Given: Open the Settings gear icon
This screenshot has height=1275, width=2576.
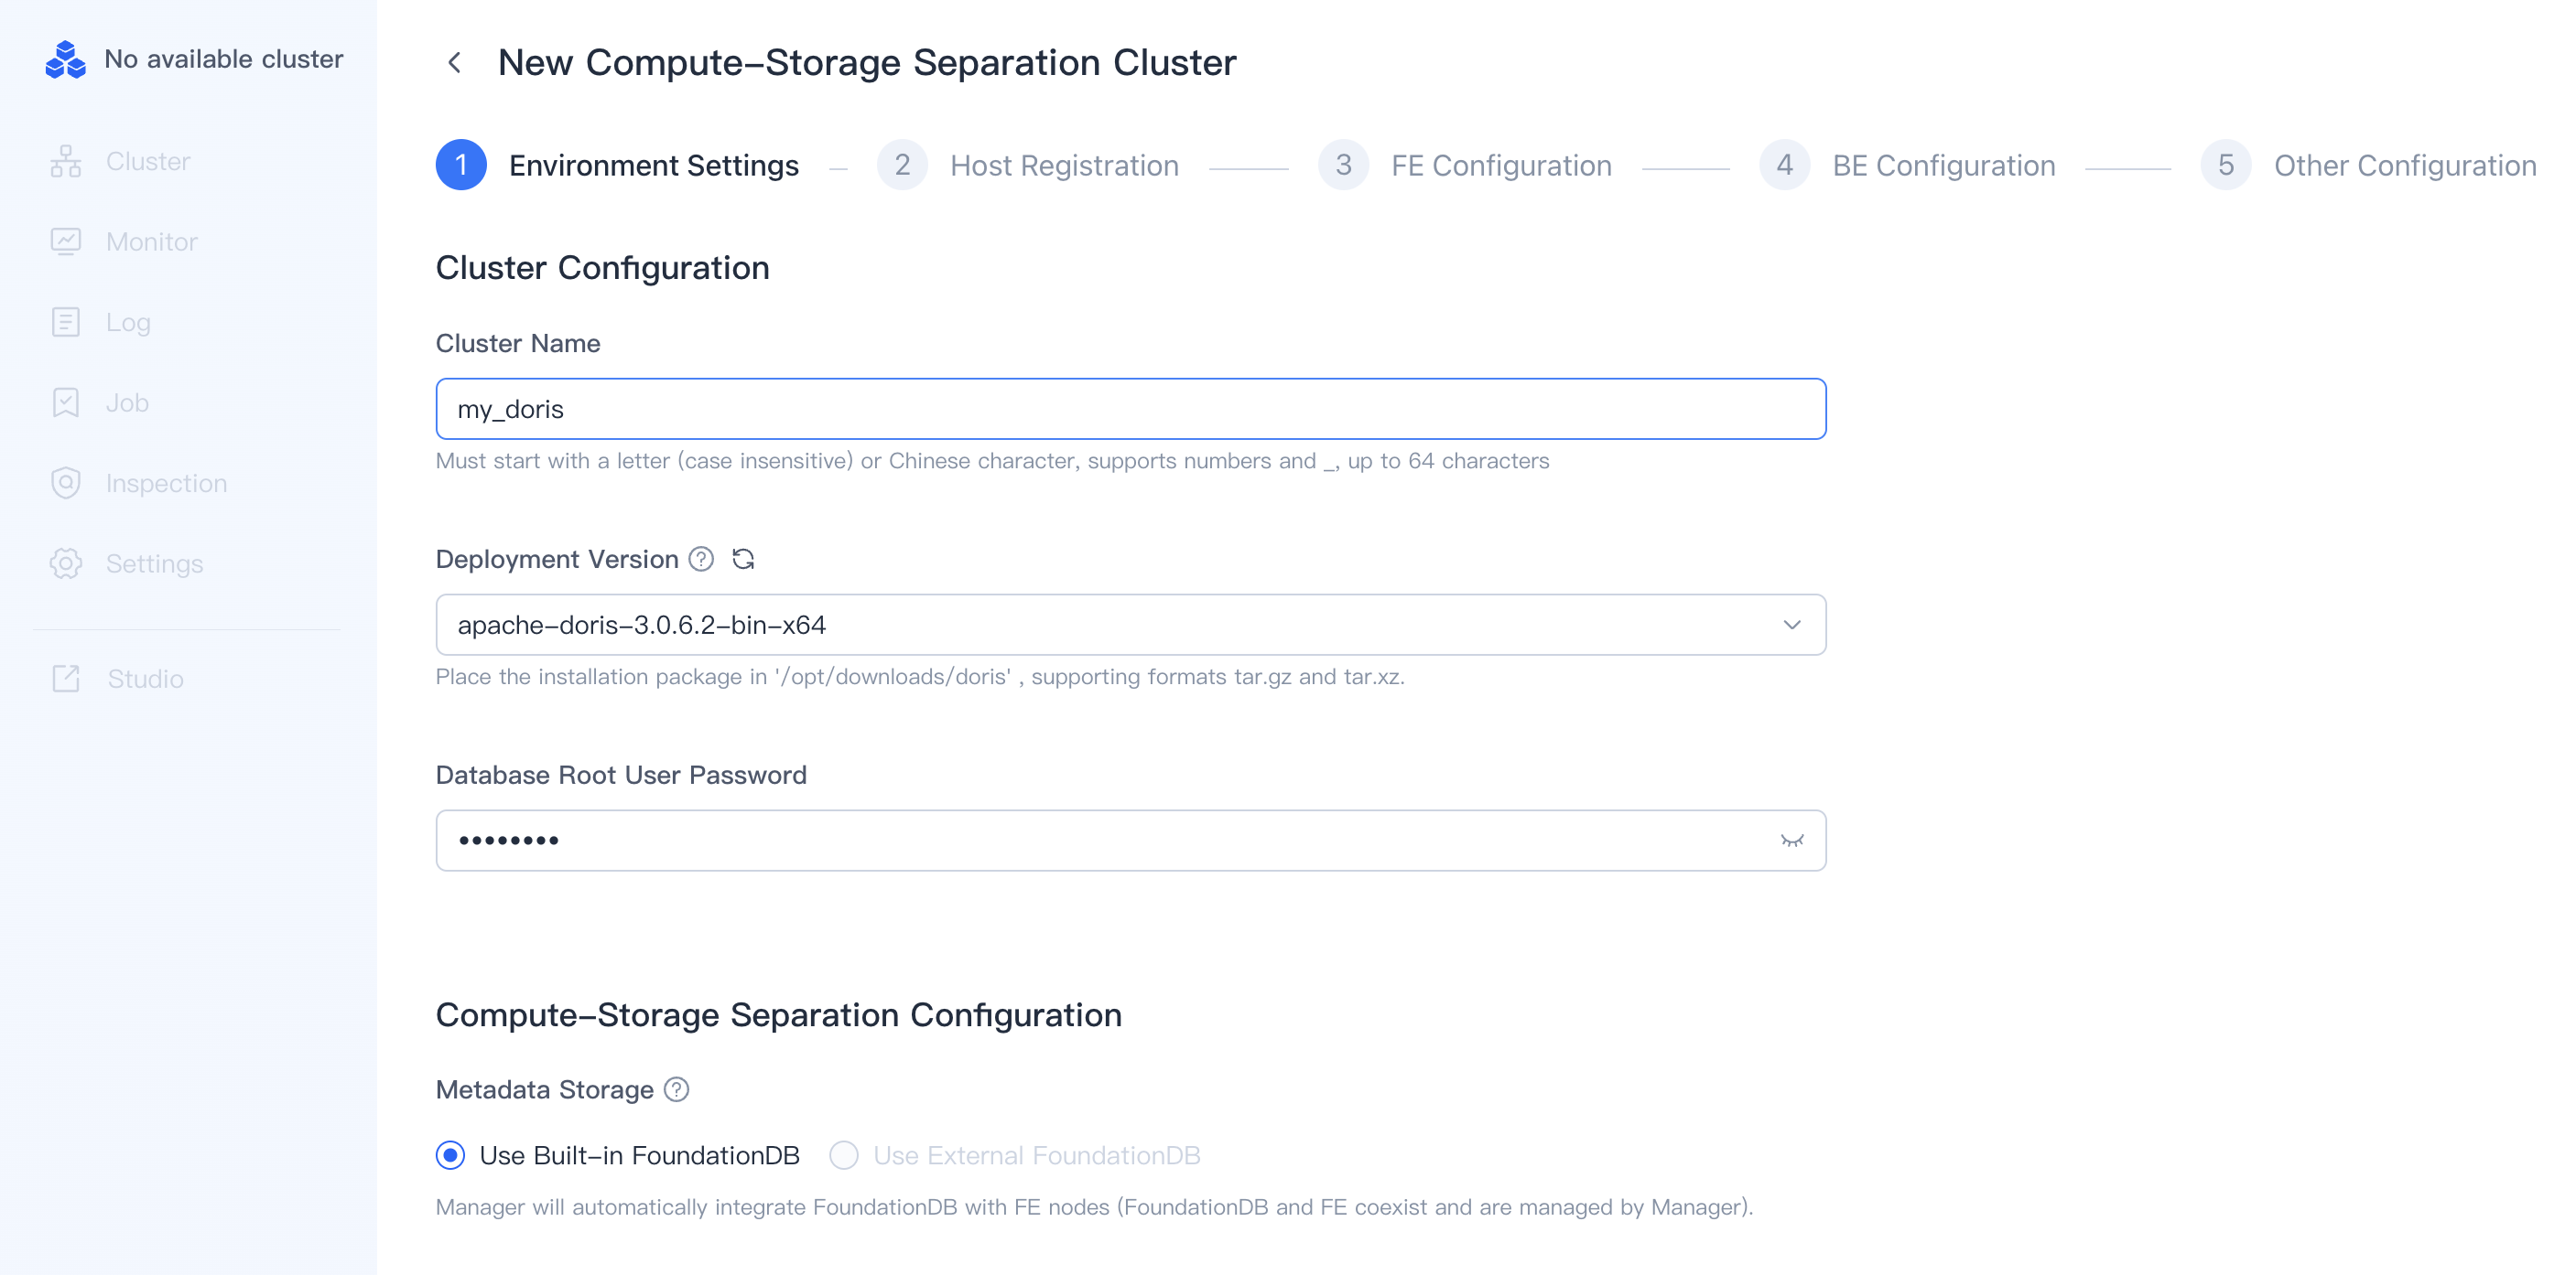Looking at the screenshot, I should click(66, 563).
